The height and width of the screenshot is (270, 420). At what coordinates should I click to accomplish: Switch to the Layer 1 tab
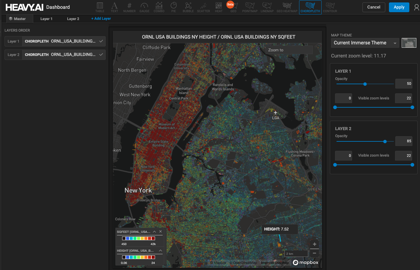click(46, 19)
